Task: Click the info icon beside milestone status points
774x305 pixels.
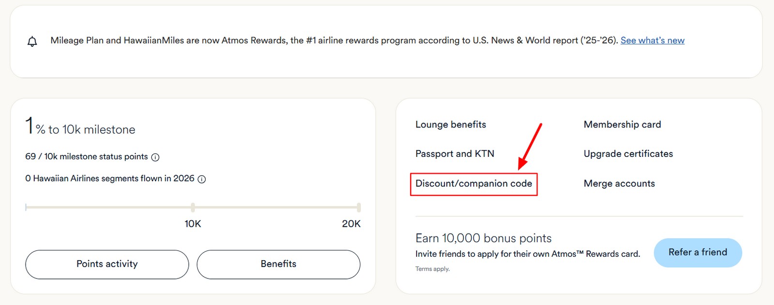Action: [155, 156]
